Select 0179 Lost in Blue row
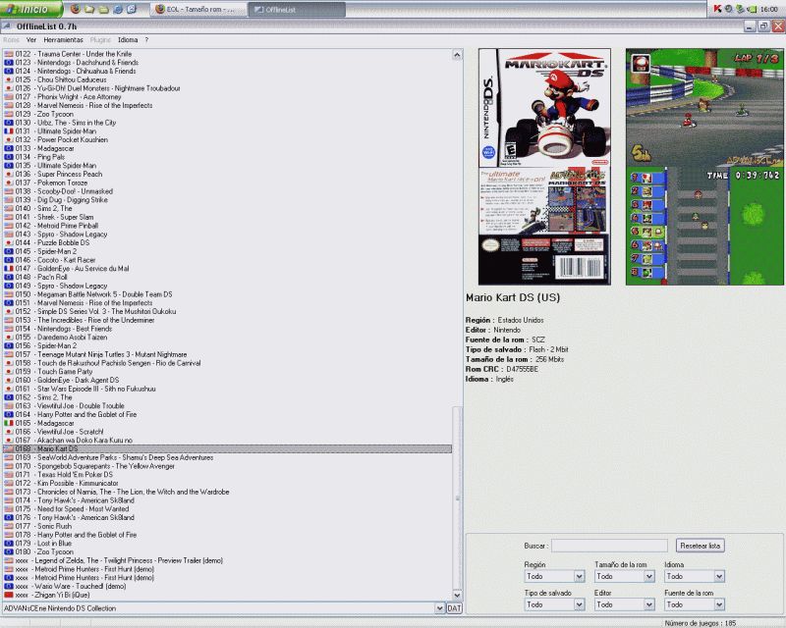Image resolution: width=786 pixels, height=628 pixels. [x=227, y=544]
